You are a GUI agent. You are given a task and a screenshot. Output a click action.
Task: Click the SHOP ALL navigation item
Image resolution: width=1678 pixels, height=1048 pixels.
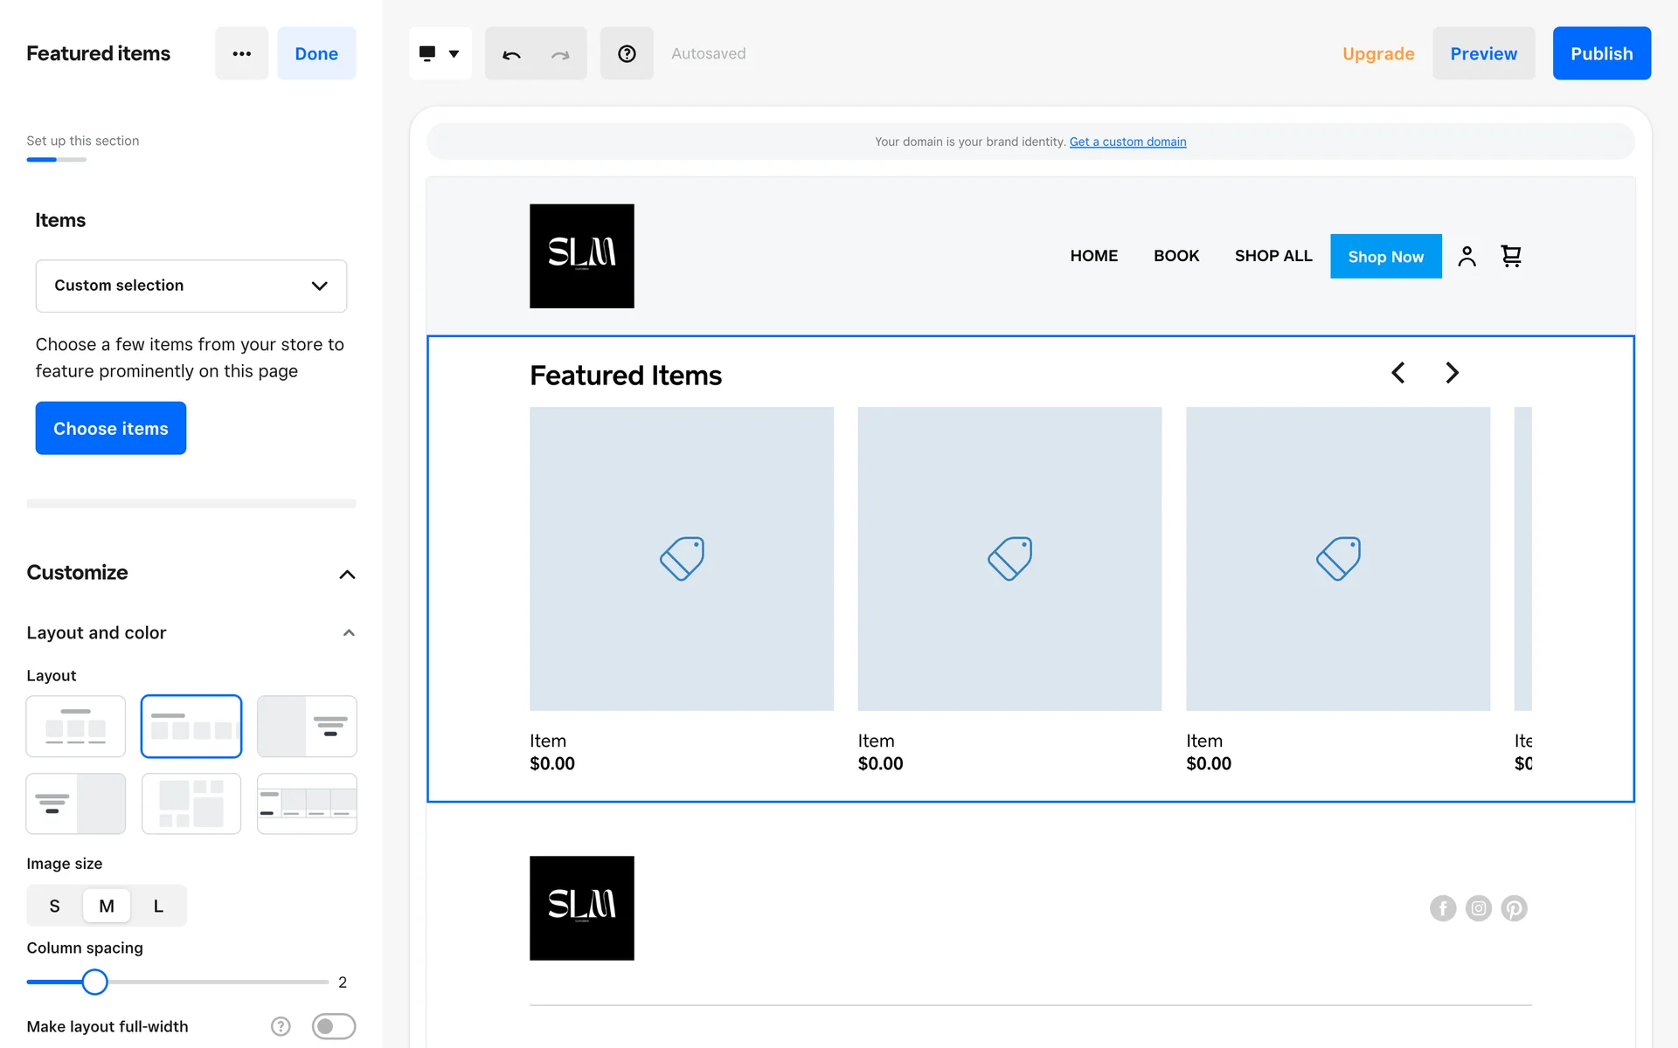(1273, 256)
